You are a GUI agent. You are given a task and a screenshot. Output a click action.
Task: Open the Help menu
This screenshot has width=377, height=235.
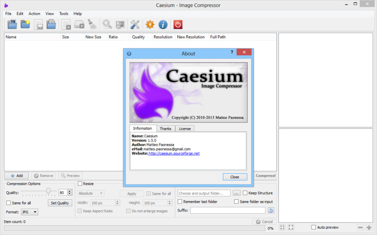click(x=78, y=14)
